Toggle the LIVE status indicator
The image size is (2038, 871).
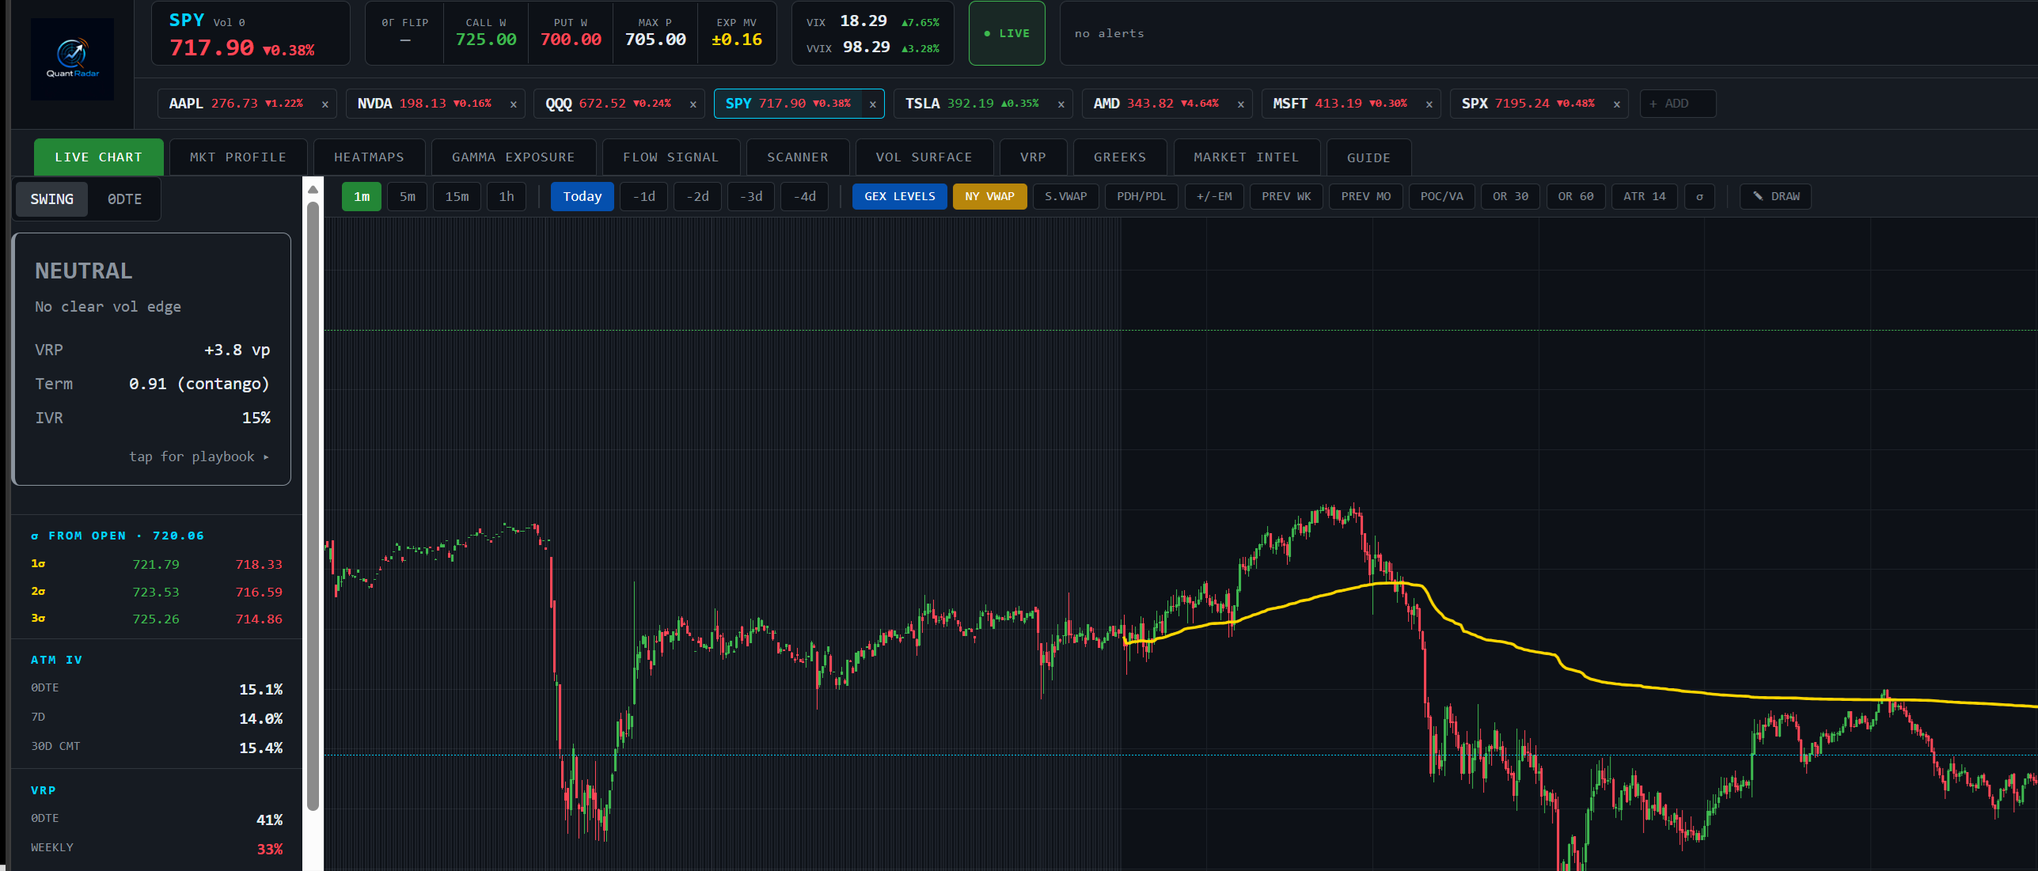tap(1007, 33)
